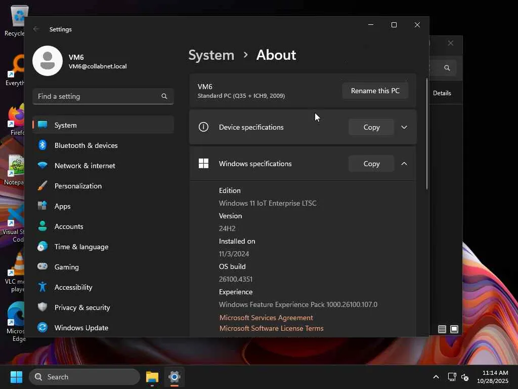The image size is (518, 389).
Task: Expand the Device specifications section
Action: pyautogui.click(x=404, y=127)
